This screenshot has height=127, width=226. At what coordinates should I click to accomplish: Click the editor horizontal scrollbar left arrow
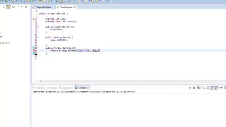coord(40,81)
